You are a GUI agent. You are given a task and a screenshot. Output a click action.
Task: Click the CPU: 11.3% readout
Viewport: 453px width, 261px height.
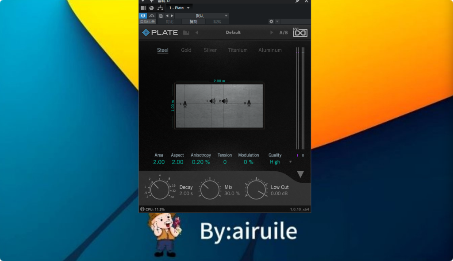(155, 209)
